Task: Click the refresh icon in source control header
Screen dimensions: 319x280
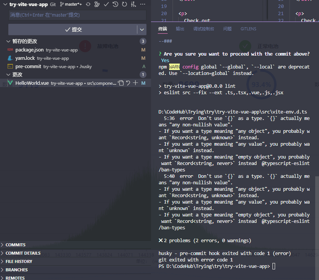Action: tap(124, 4)
